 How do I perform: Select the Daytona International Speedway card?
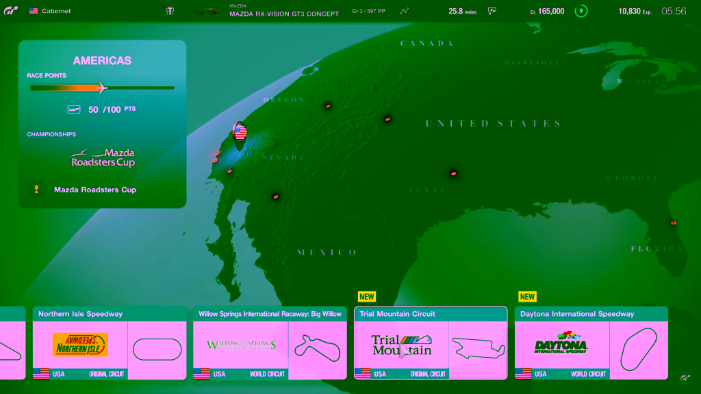[x=591, y=343]
